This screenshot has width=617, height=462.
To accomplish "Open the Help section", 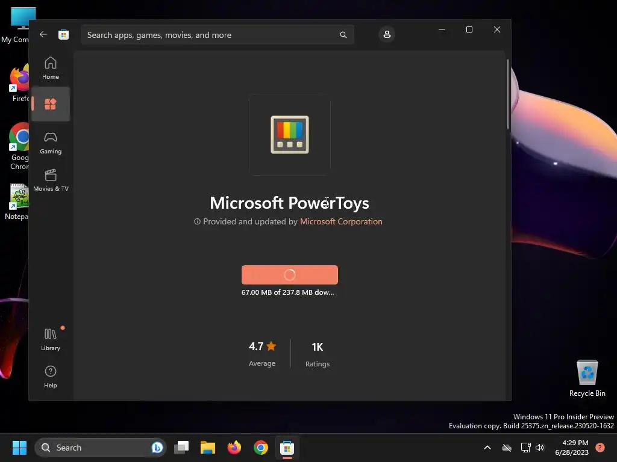I will 51,377.
